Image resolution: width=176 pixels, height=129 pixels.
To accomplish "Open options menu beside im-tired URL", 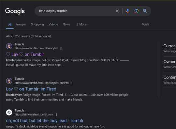I will pos(72,83).
